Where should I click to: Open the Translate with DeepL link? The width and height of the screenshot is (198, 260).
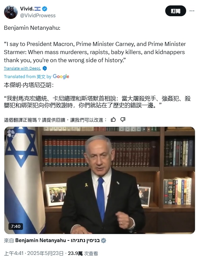tap(22, 68)
